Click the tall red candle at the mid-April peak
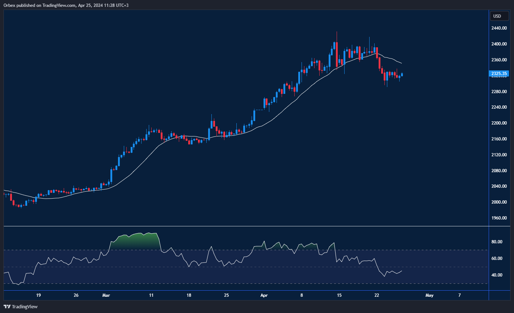514x313 pixels. pos(337,54)
